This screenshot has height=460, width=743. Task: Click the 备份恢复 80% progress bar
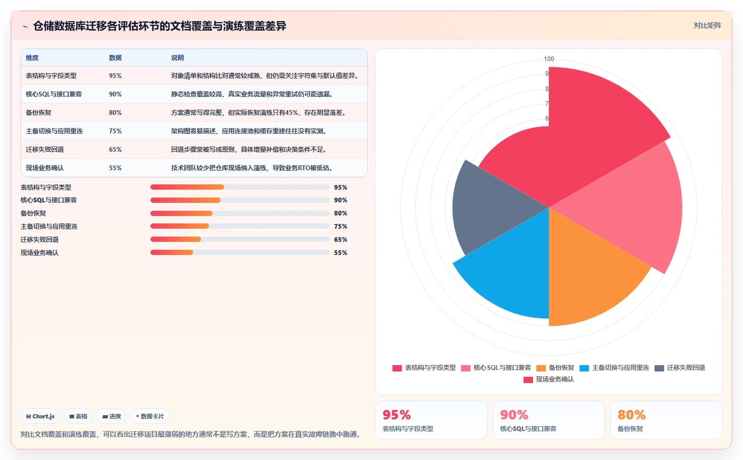[240, 213]
